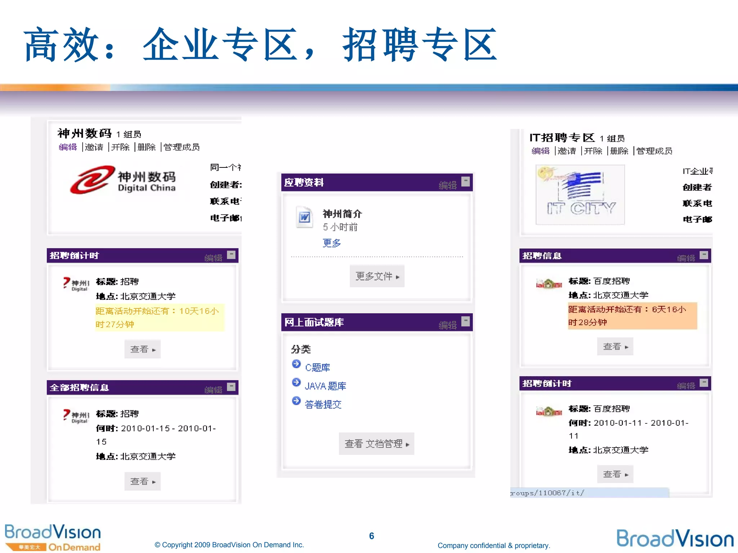Click the arrow icon beside C题库
738x553 pixels.
(x=296, y=364)
